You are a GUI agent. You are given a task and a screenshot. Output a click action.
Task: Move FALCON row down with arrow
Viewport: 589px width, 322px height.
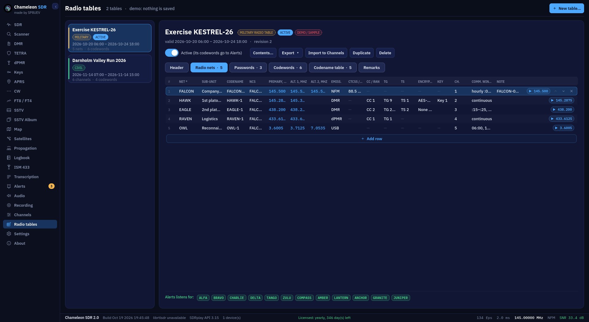click(x=564, y=91)
